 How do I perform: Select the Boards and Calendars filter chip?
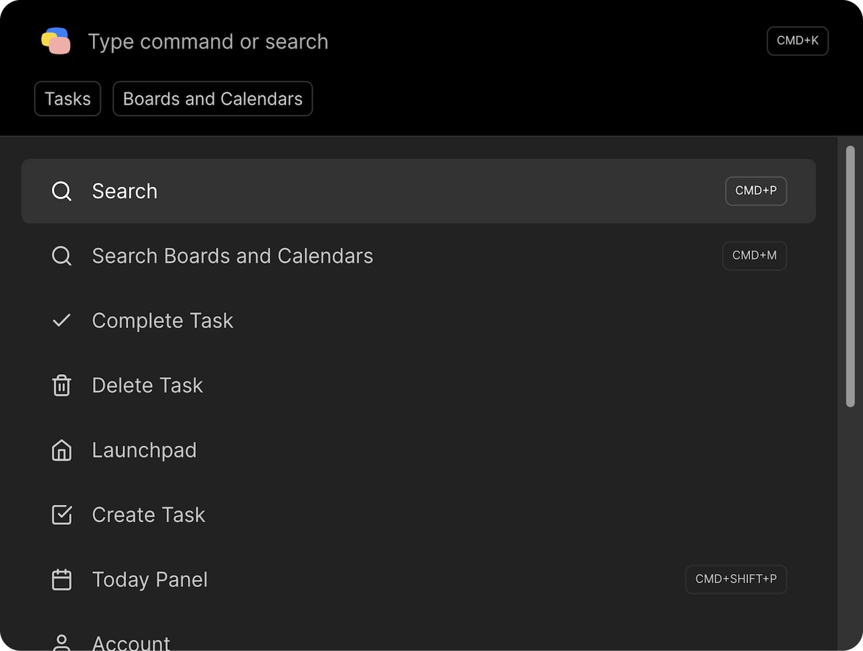pyautogui.click(x=212, y=99)
